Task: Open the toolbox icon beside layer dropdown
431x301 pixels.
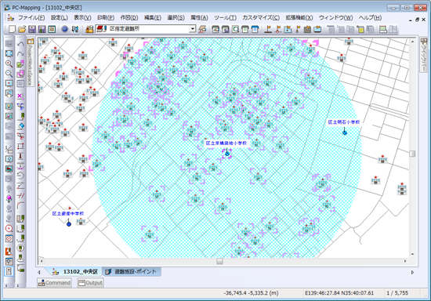Action: coord(89,29)
